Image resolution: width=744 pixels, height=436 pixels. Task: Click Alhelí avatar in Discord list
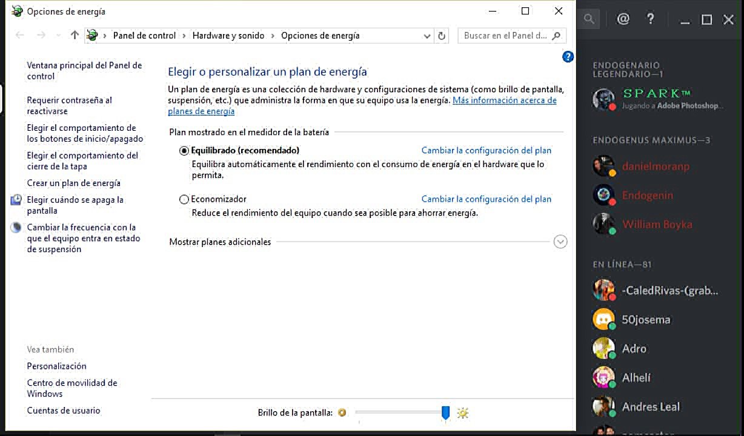coord(603,377)
